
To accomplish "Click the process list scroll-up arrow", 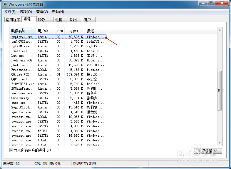I will [x=220, y=30].
